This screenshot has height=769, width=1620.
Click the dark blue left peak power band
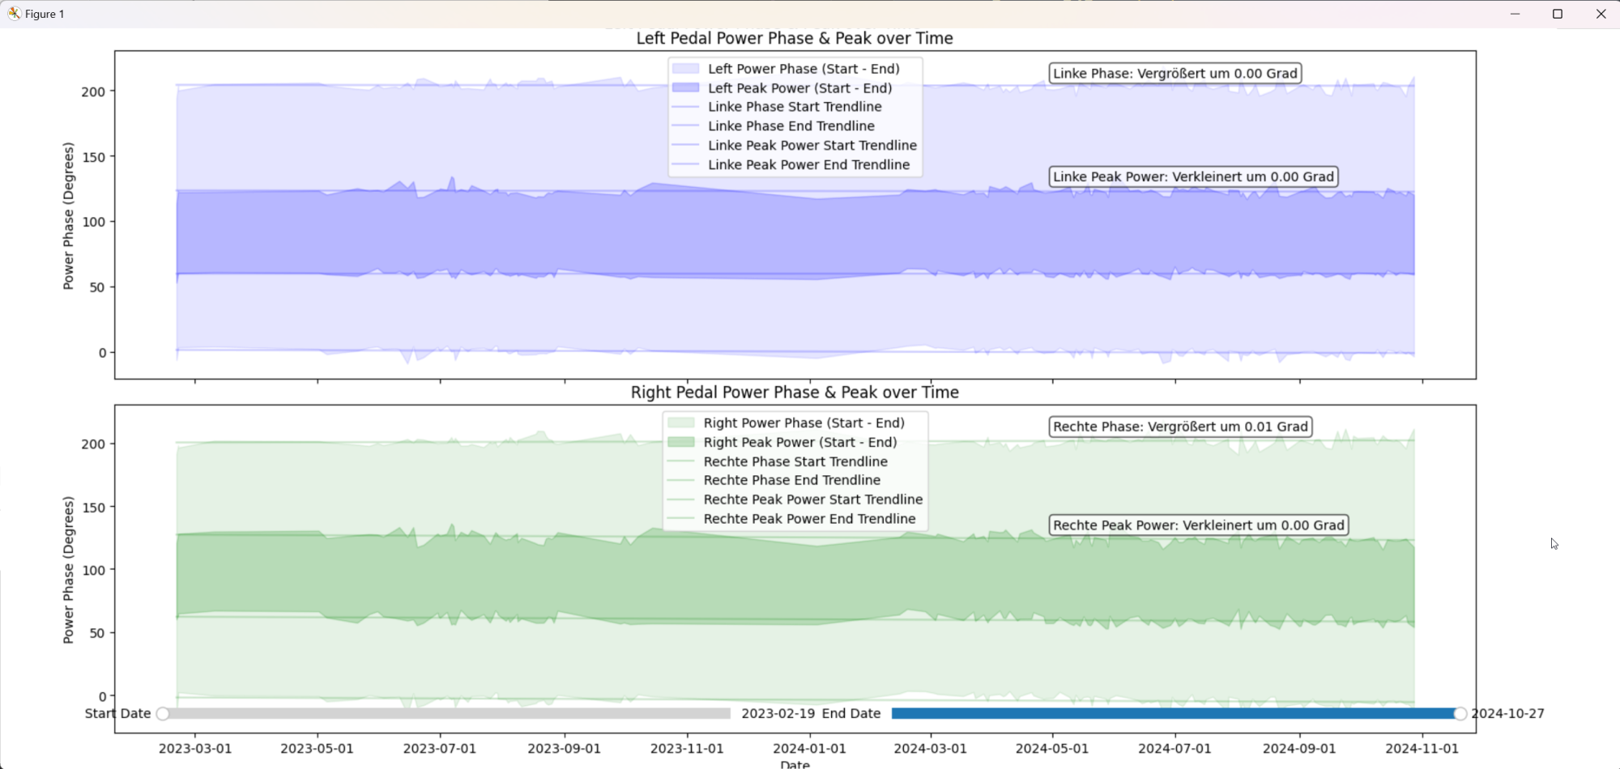[794, 235]
